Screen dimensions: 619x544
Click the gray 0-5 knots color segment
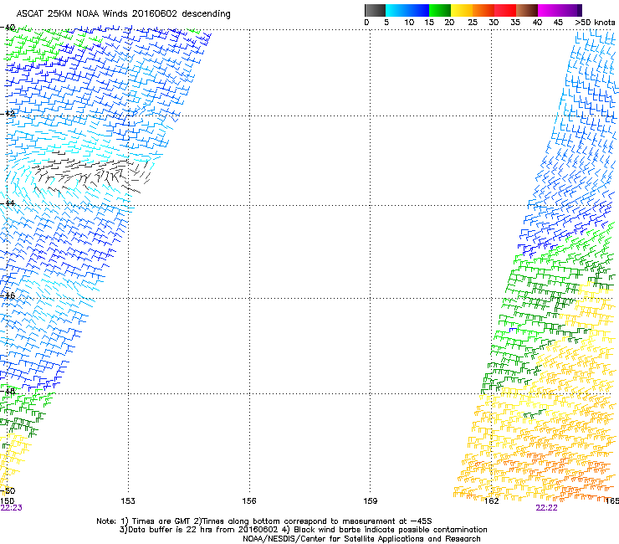pos(375,10)
